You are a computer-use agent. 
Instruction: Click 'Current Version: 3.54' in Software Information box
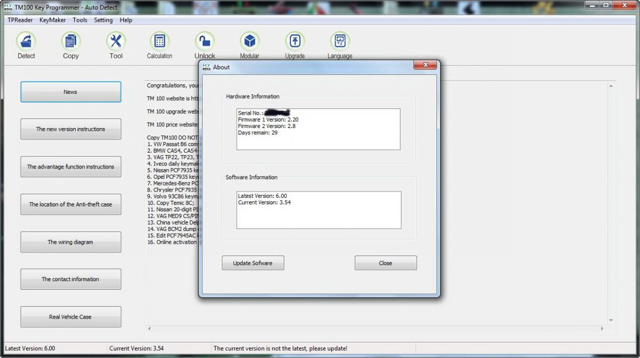(x=265, y=202)
